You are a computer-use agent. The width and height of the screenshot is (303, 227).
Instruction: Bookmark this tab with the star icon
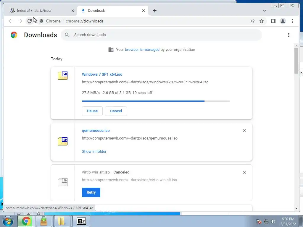pos(262,21)
